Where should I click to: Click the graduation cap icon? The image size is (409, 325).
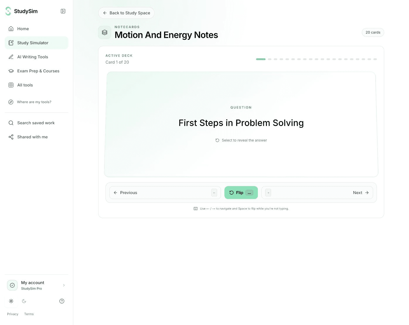(x=11, y=71)
